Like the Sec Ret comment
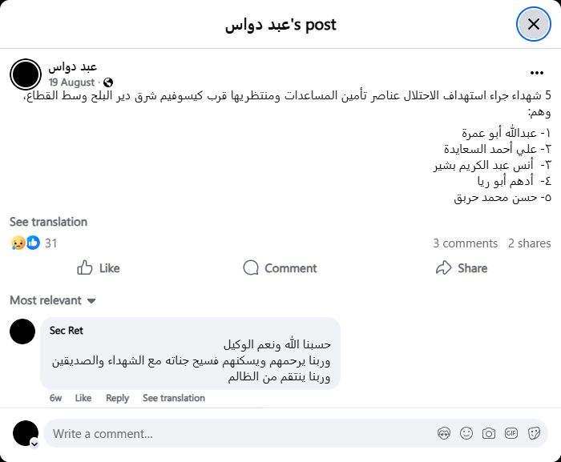Screen dimensions: 561x462 tap(83, 398)
